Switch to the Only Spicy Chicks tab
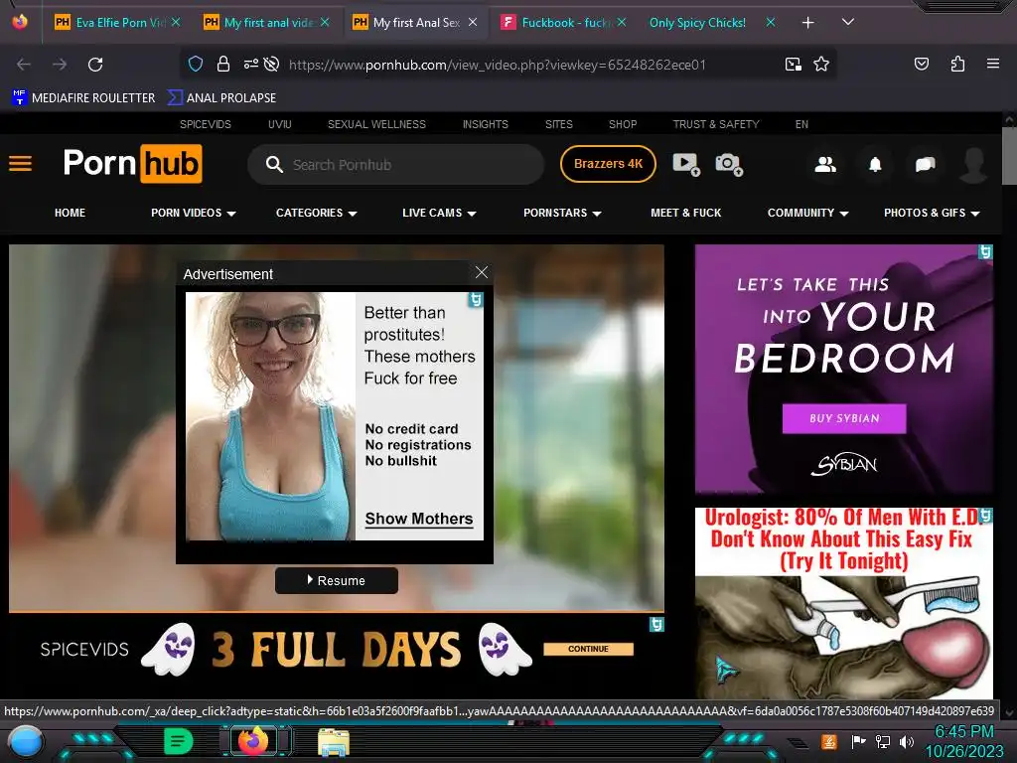The image size is (1017, 763). click(x=697, y=23)
